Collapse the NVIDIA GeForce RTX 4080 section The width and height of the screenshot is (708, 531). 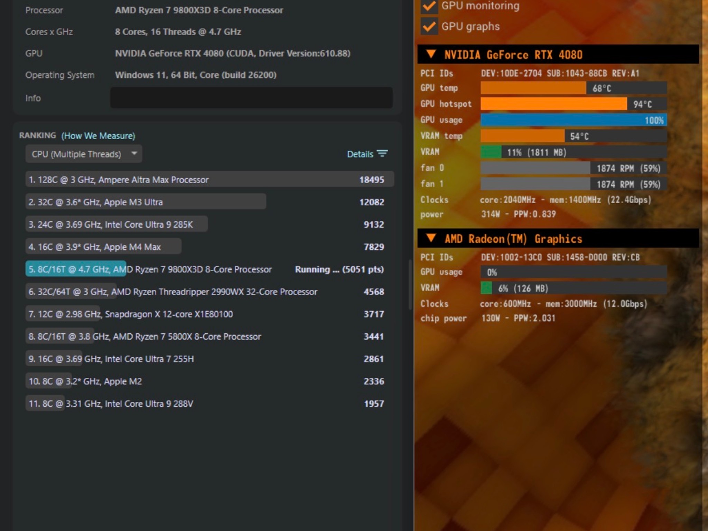click(431, 54)
